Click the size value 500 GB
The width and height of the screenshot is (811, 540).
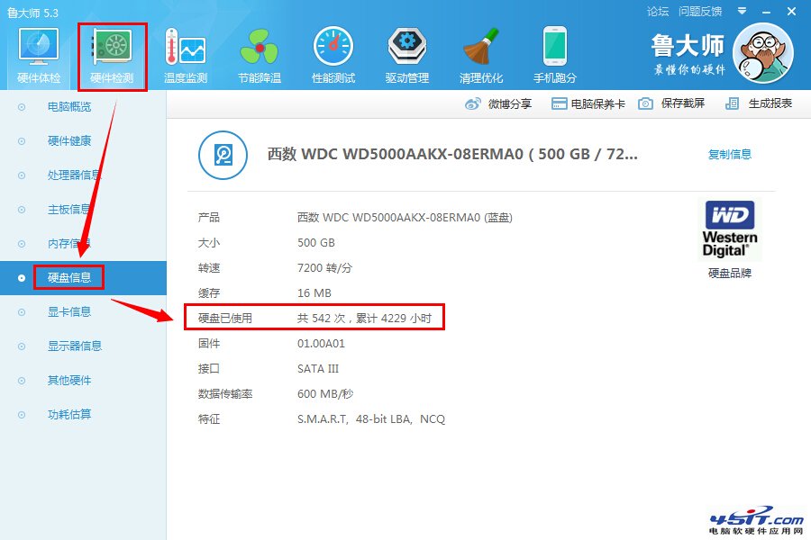pyautogui.click(x=316, y=243)
